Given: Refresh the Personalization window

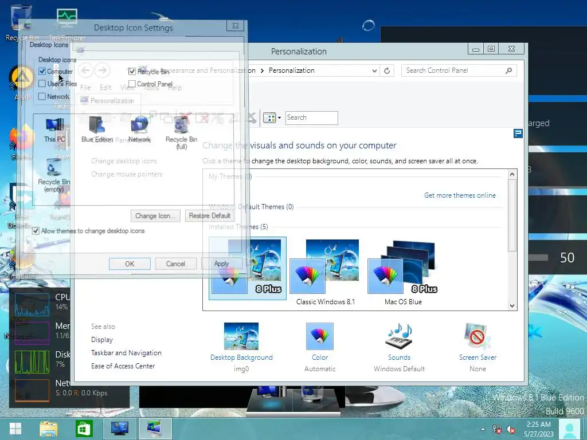Looking at the screenshot, I should [387, 70].
